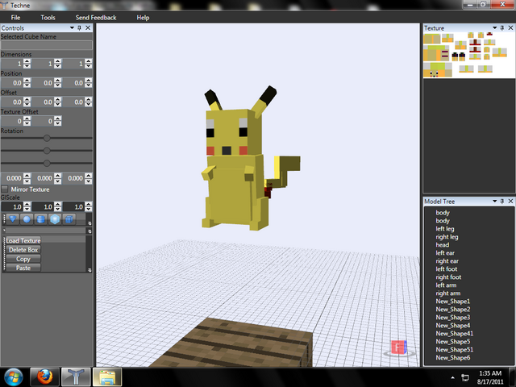The width and height of the screenshot is (516, 387).
Task: Click the Selected Cube Name field
Action: [47, 45]
